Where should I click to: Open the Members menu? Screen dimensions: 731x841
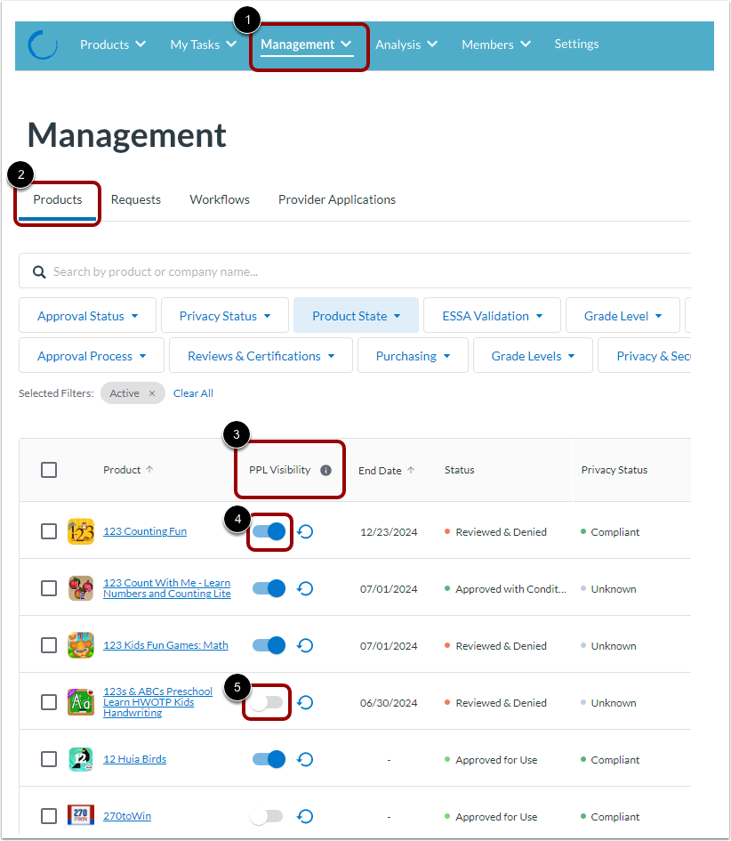[x=496, y=44]
